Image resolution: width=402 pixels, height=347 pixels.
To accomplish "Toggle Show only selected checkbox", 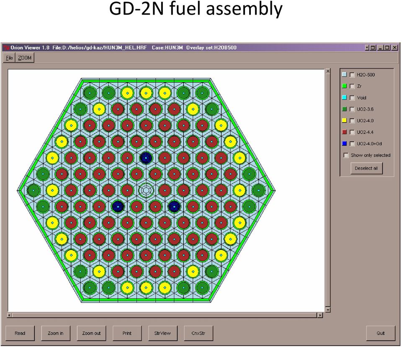I will click(346, 155).
